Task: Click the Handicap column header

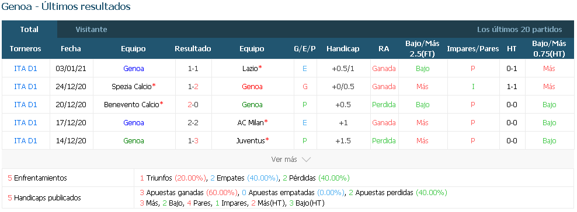Action: [x=343, y=49]
